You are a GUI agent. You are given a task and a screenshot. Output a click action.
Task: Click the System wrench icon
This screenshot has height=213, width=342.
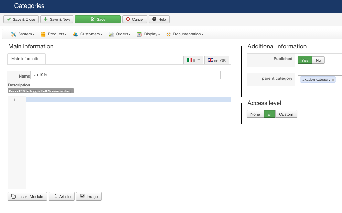[14, 34]
